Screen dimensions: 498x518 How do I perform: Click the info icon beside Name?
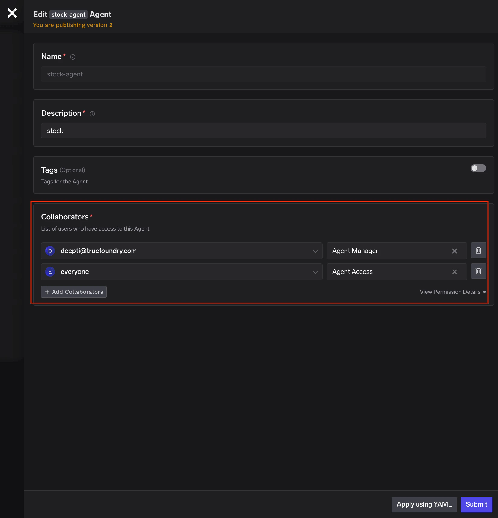click(72, 57)
